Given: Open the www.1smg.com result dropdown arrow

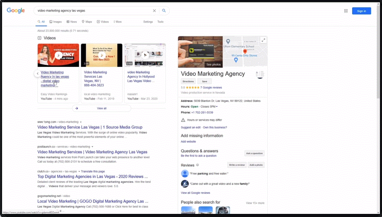Looking at the screenshot, I should [x=81, y=122].
